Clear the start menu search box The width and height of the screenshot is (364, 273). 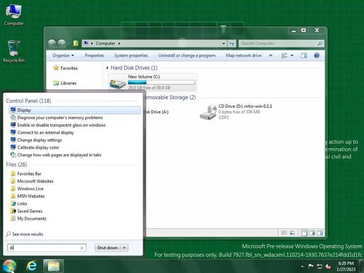[x=82, y=248]
